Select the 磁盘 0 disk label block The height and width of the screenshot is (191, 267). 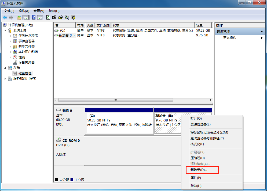click(69, 121)
